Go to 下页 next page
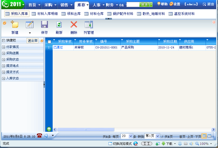 click(198, 137)
